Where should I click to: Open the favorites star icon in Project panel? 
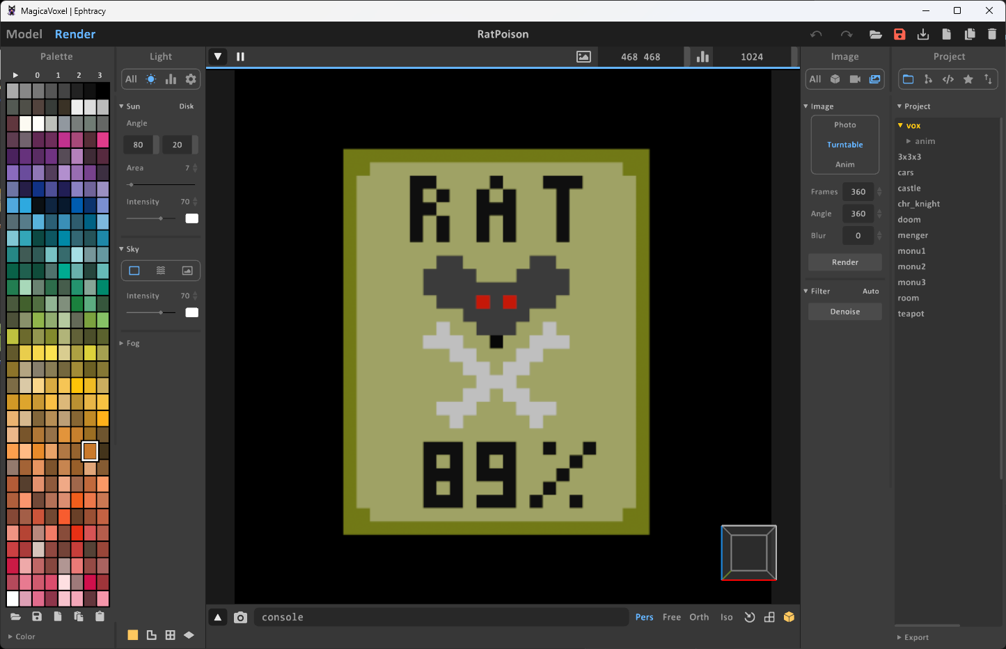coord(968,79)
